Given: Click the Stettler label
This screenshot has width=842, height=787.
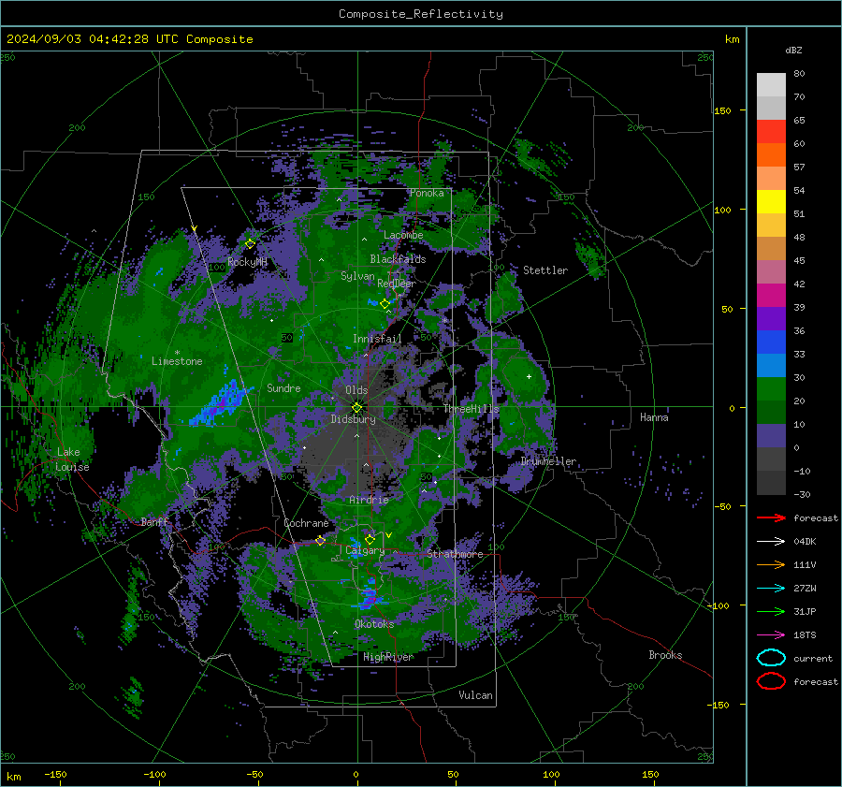Looking at the screenshot, I should (545, 270).
